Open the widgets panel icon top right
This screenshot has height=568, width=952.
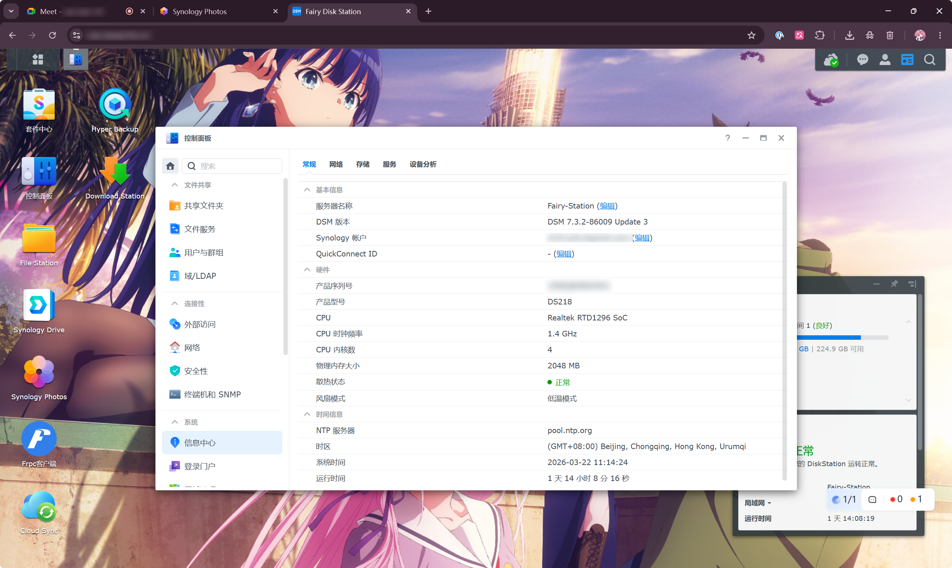pyautogui.click(x=907, y=60)
